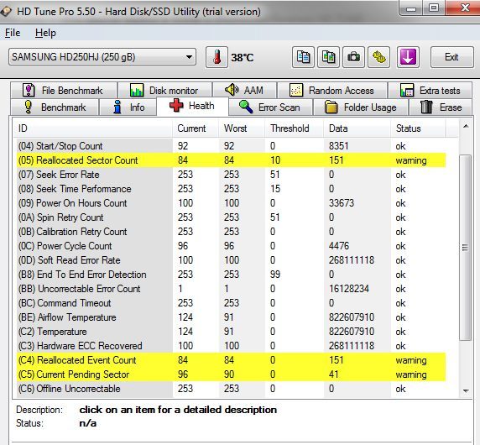Switch to the Random Access tab
Screen dimensions: 480x445
coord(332,91)
